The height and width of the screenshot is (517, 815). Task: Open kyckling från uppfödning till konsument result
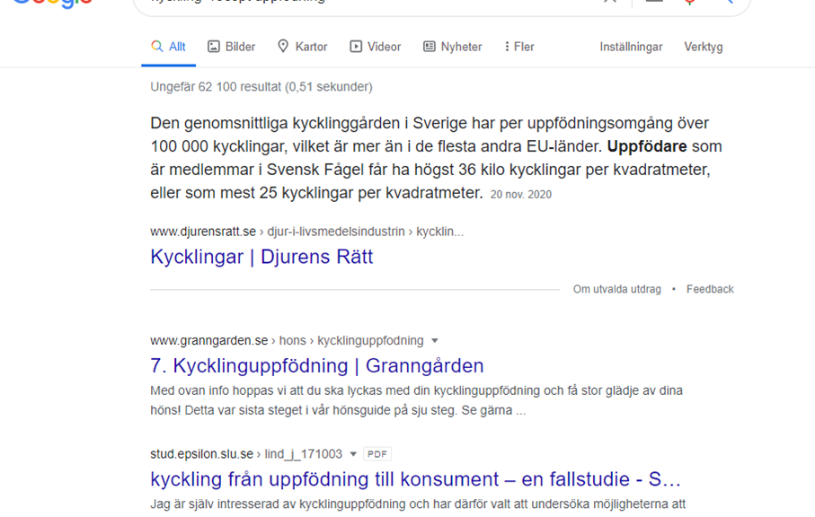(415, 479)
